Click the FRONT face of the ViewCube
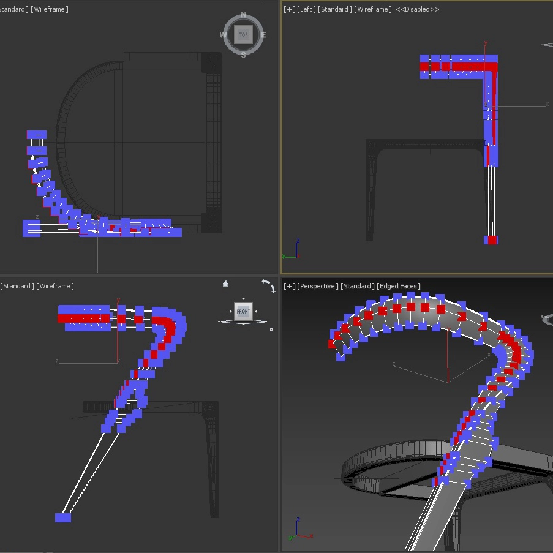 (243, 312)
